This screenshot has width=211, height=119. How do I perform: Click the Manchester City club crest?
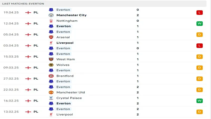click(51, 15)
